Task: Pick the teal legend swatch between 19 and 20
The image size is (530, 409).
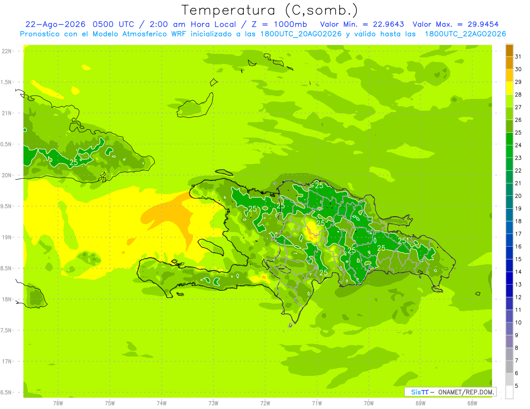Action: pyautogui.click(x=509, y=202)
